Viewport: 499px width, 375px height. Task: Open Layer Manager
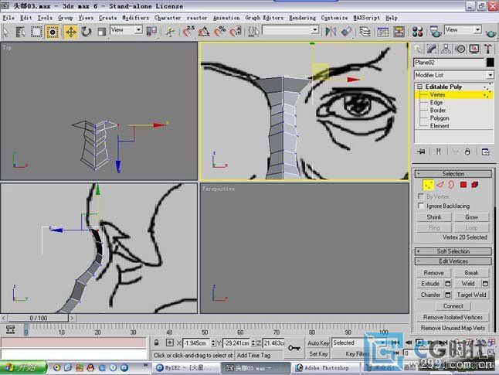[365, 32]
